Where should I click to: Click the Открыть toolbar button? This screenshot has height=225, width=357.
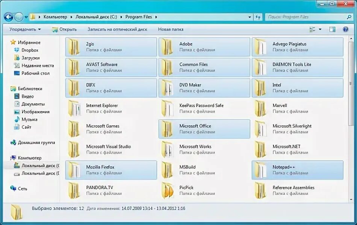(x=64, y=30)
